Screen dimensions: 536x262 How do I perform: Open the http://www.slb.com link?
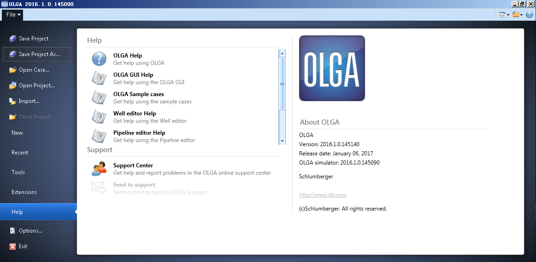tap(323, 195)
